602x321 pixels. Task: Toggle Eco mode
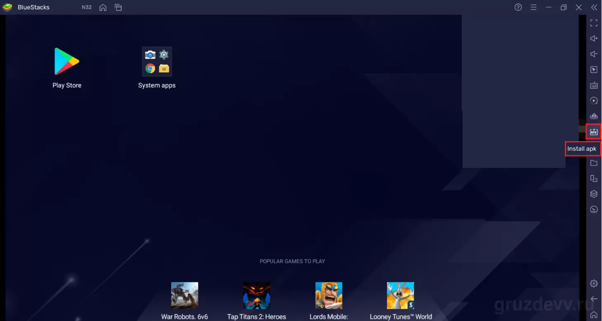594,209
